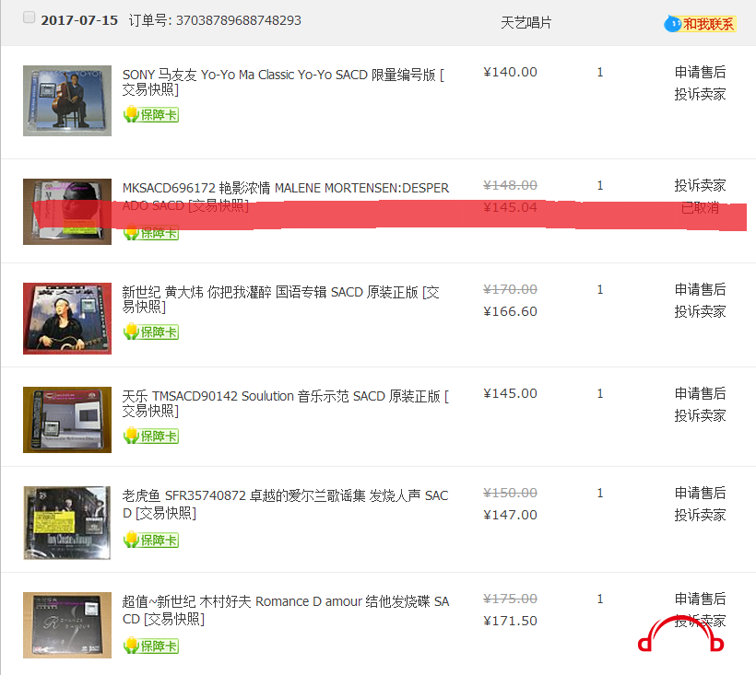The width and height of the screenshot is (756, 675).
Task: Click the struck-through ¥150.00 price
Action: pos(510,493)
